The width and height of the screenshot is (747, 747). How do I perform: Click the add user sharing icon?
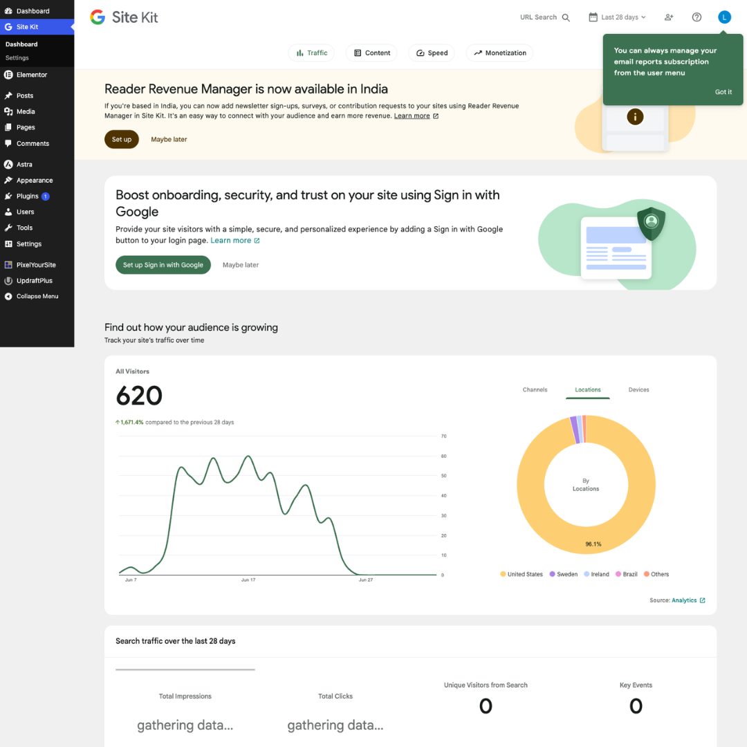(x=669, y=17)
